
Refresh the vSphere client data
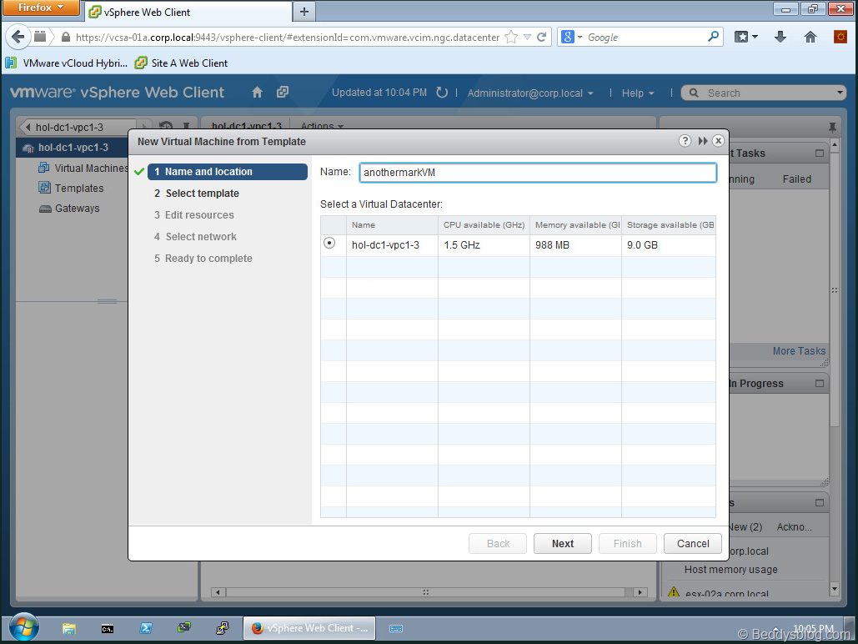(442, 93)
